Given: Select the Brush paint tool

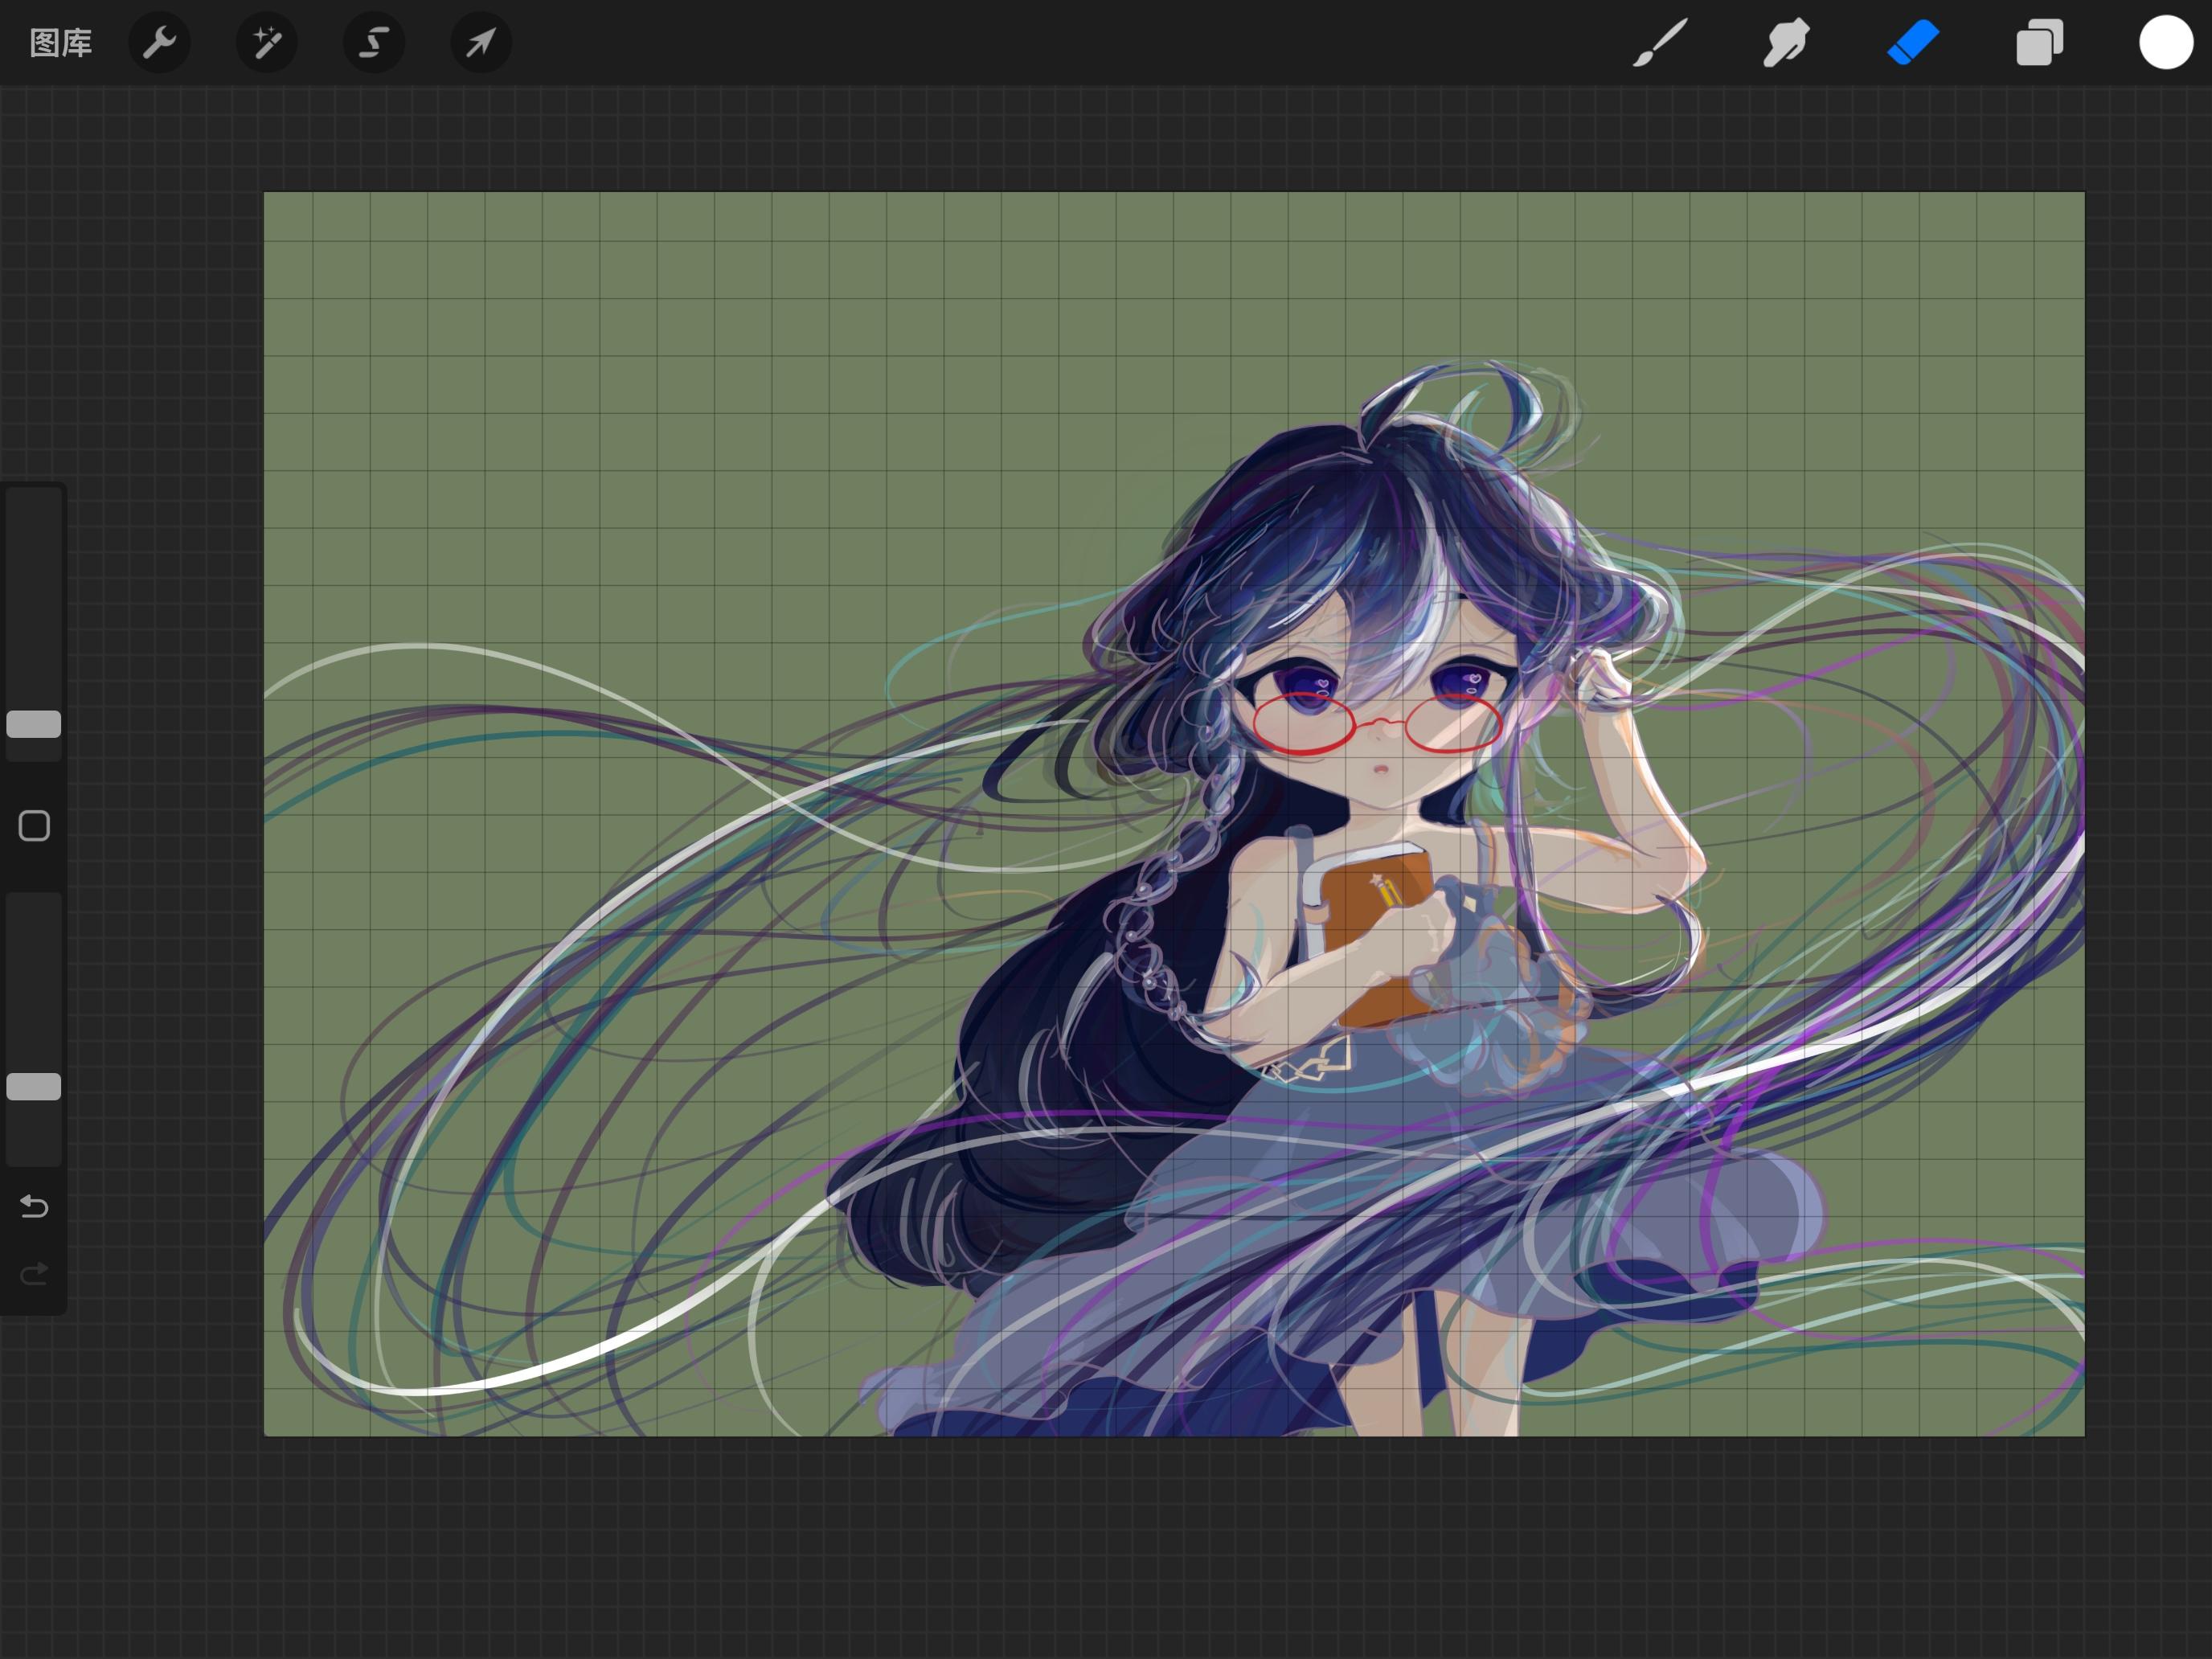Looking at the screenshot, I should point(1660,43).
